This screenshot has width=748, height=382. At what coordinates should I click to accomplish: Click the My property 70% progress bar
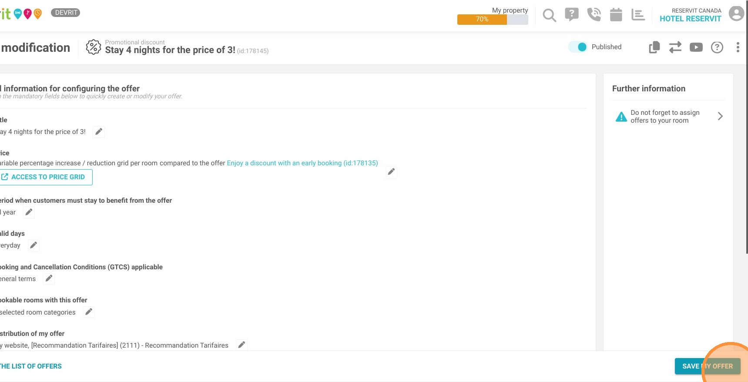[x=493, y=19]
